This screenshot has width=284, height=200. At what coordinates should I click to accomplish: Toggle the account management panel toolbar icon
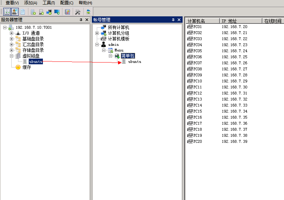[x=15, y=12]
